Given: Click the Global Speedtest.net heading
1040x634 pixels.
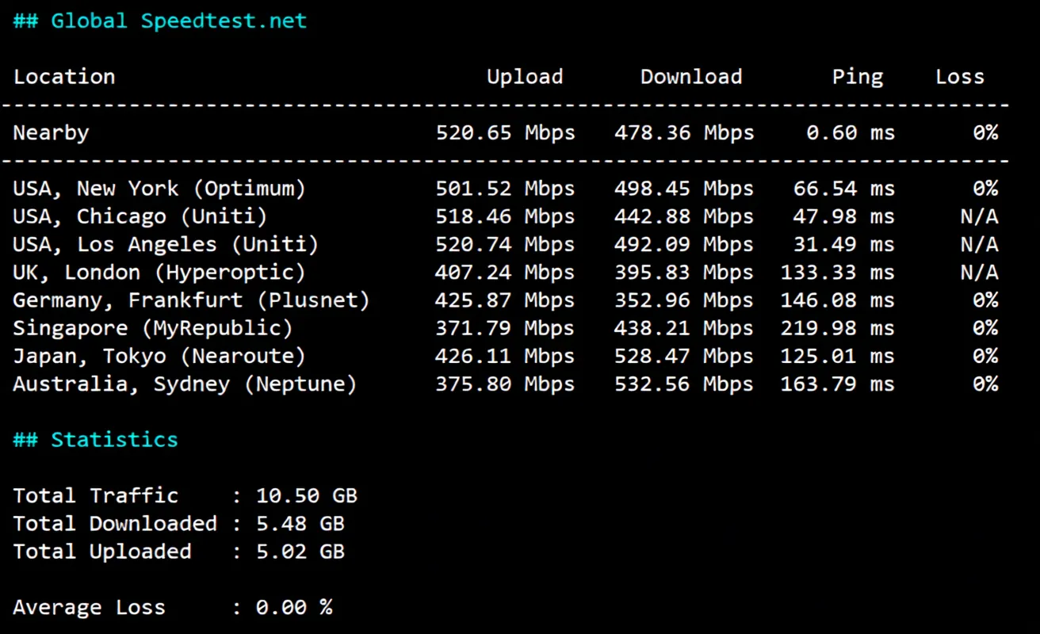Looking at the screenshot, I should click(159, 20).
